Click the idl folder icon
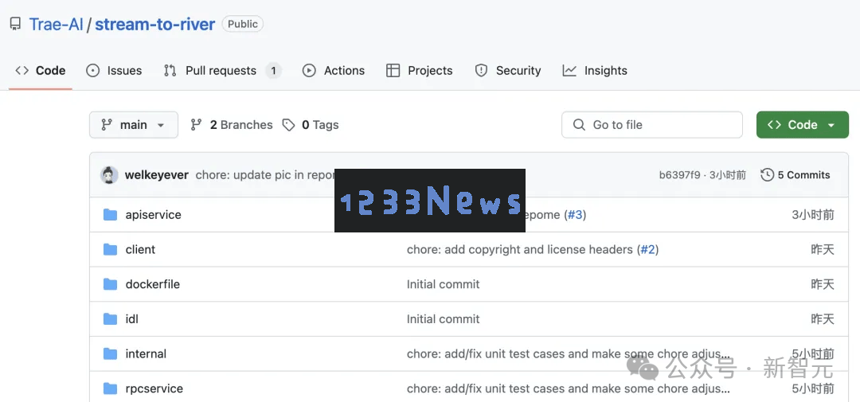The width and height of the screenshot is (860, 402). (x=110, y=319)
